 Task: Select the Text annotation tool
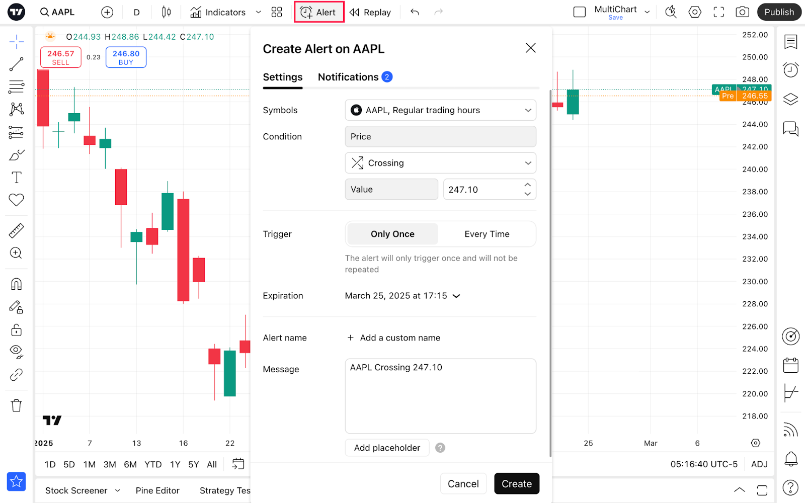pos(17,177)
